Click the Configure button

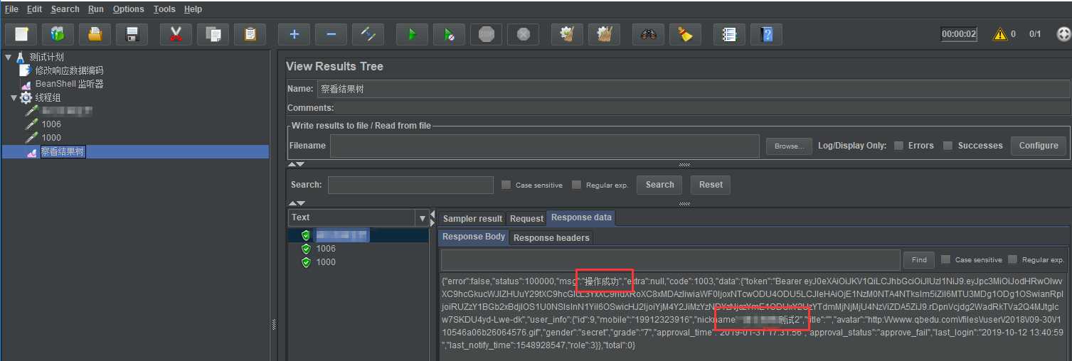click(1039, 146)
